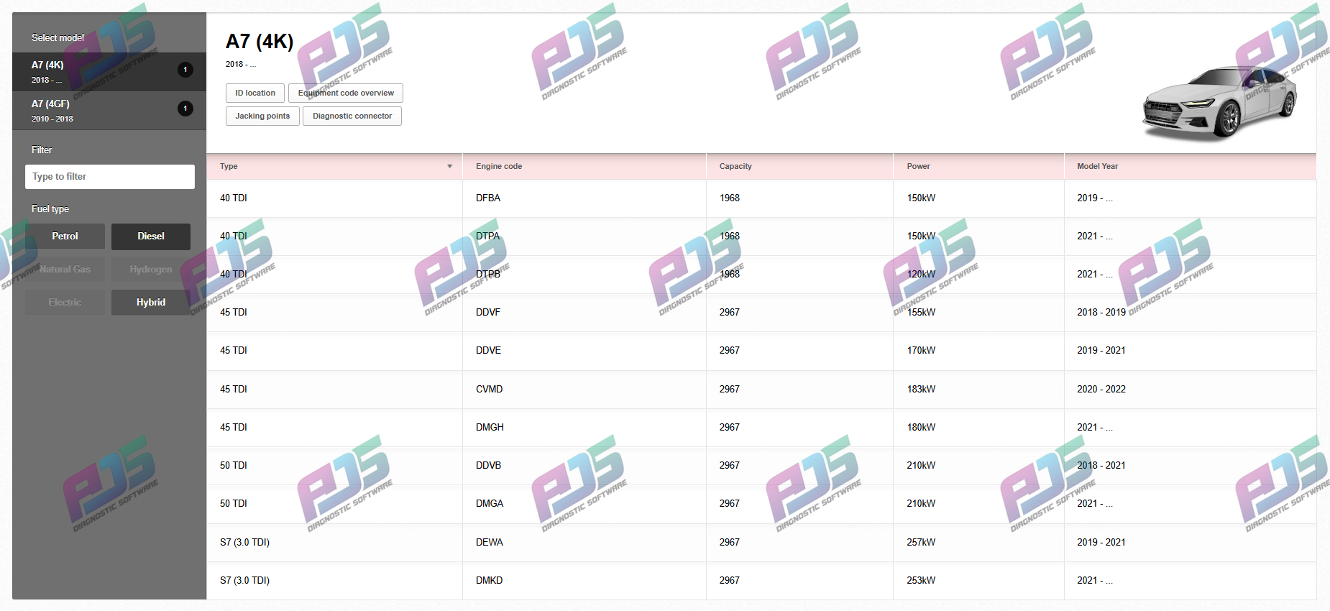Click model year 2018 - 2021
The height and width of the screenshot is (611, 1330).
(x=1101, y=466)
